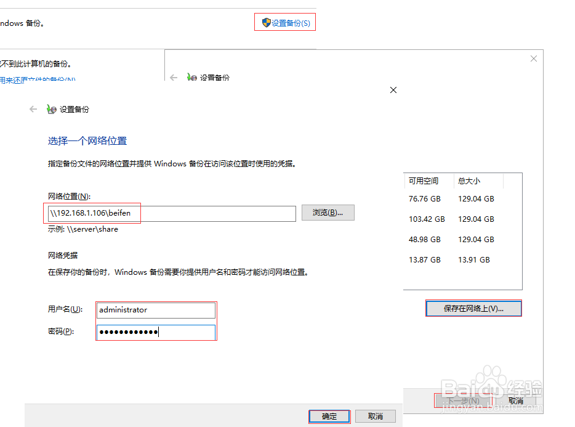Confirm with the 确定 button

pos(329,417)
